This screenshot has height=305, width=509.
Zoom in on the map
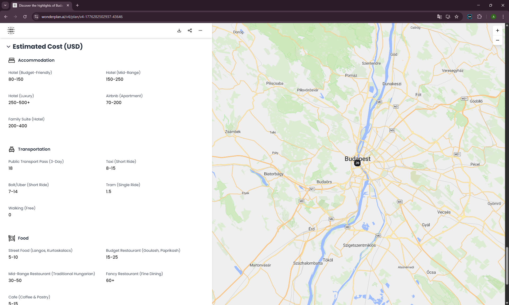498,30
